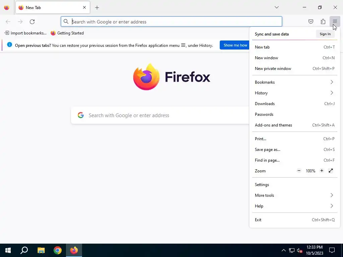Go forward one page arrow
343x257 pixels.
click(20, 22)
